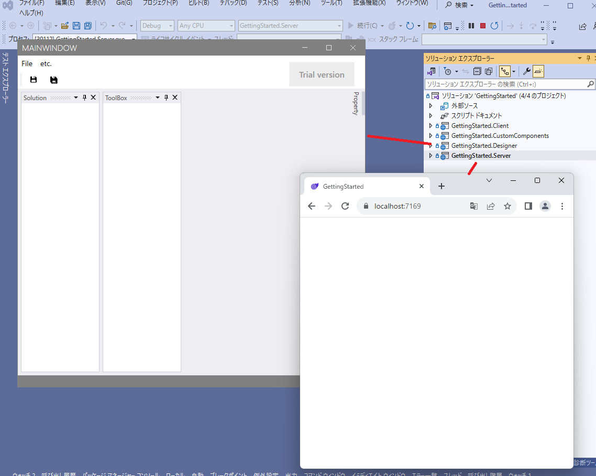Pin the Solution panel
Viewport: 596px width, 476px height.
pos(84,97)
